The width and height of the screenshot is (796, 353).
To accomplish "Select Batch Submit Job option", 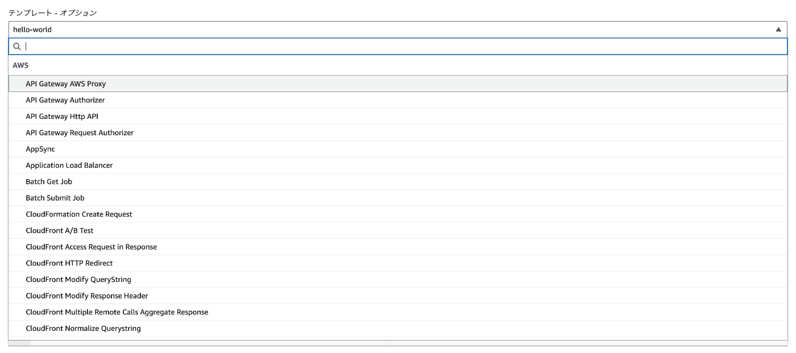I will [398, 198].
